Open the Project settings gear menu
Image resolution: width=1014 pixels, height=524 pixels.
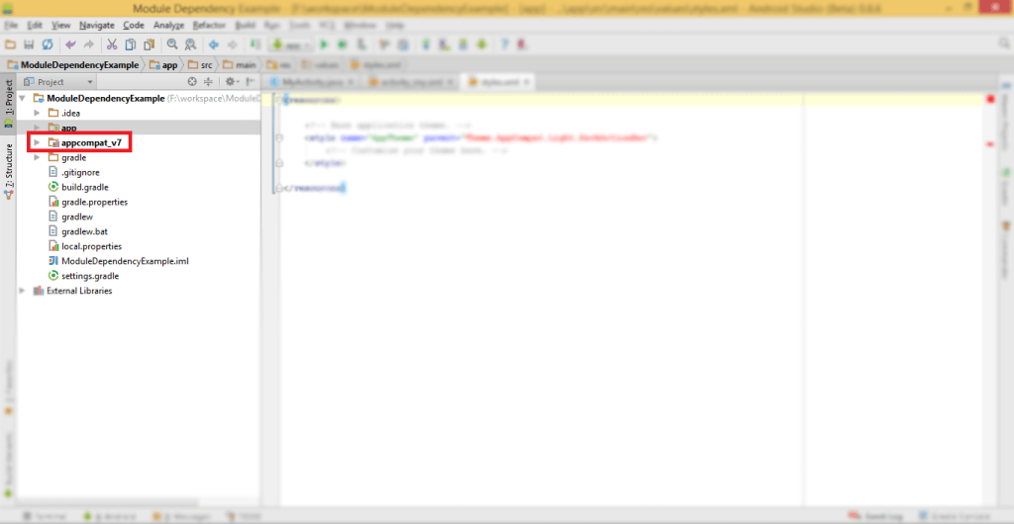pos(231,82)
